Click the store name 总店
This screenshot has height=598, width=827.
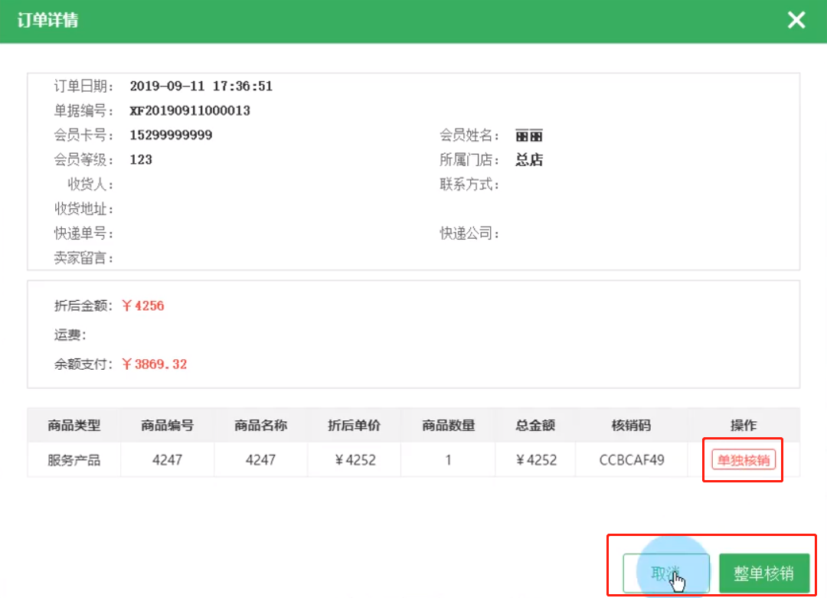(x=528, y=159)
